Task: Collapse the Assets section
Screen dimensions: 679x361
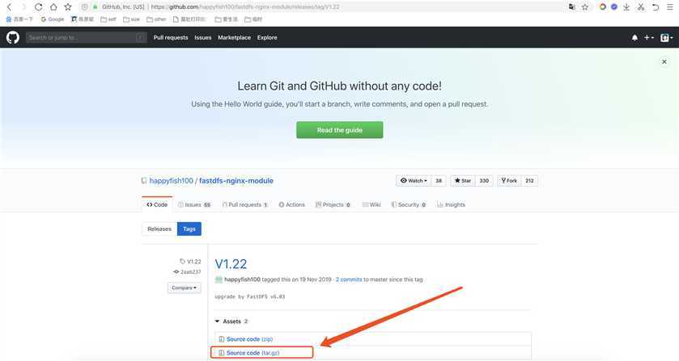Action: click(231, 321)
